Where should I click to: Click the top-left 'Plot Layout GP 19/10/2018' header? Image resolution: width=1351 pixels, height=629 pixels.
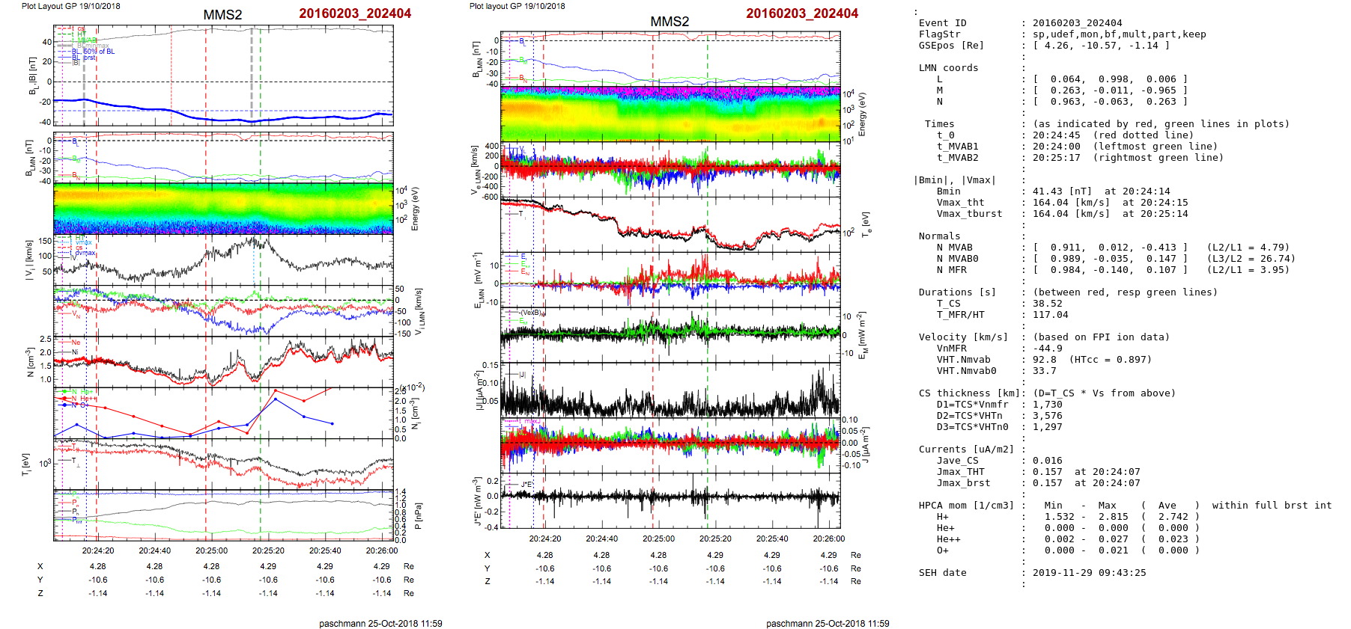70,6
